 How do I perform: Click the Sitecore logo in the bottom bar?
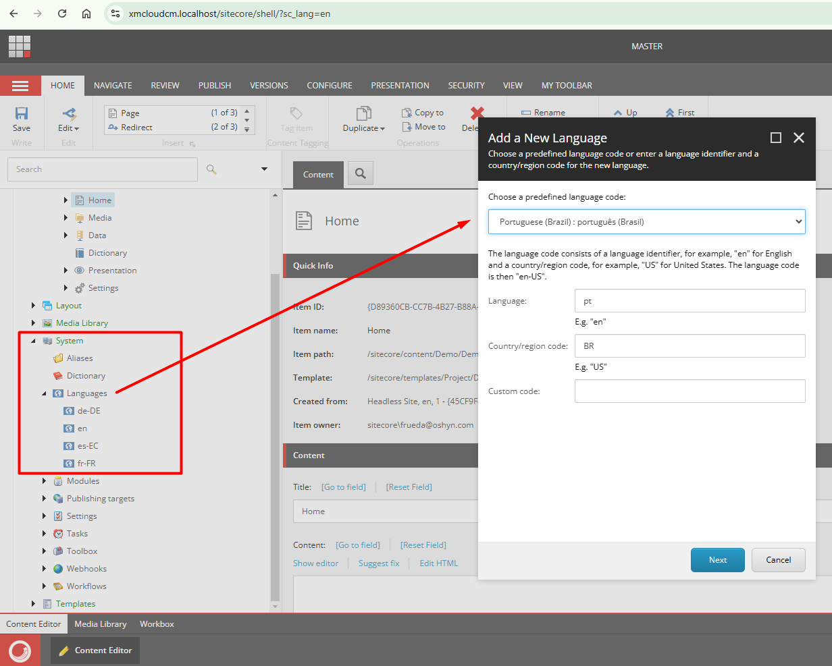(x=20, y=650)
